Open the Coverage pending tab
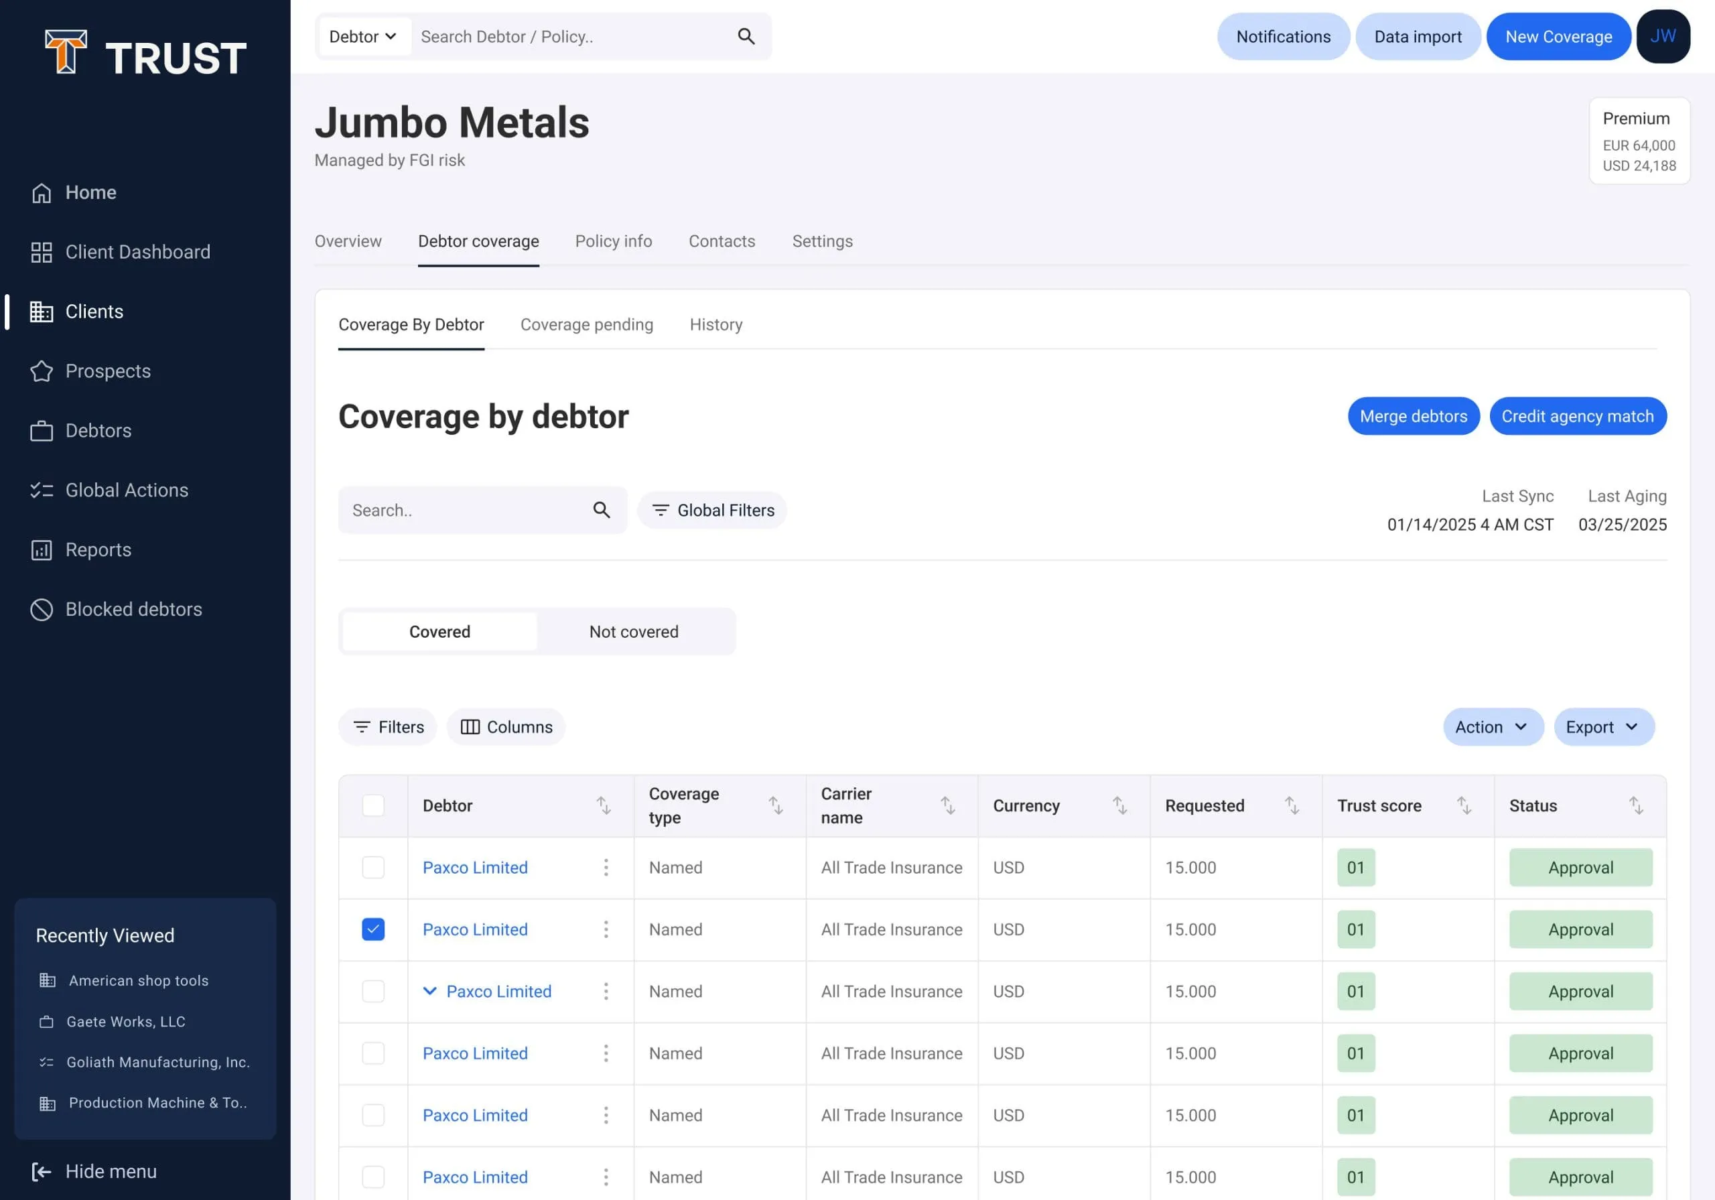Screen dimensions: 1715x1200 click(x=586, y=325)
